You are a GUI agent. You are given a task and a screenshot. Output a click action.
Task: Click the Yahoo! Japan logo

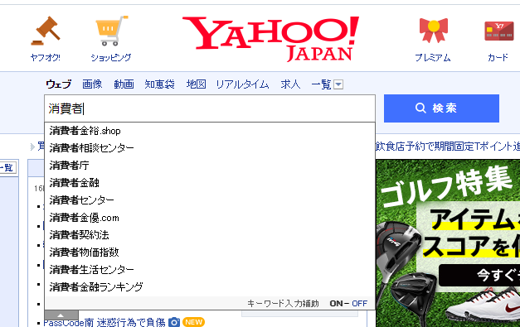tap(270, 39)
